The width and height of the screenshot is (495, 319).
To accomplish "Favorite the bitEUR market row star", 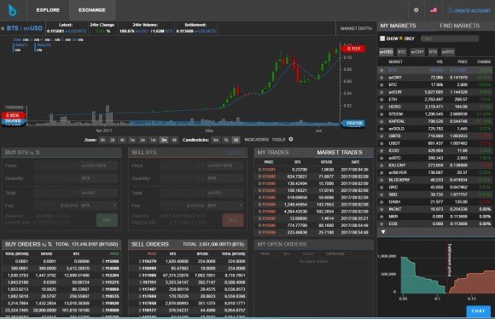I will [x=381, y=92].
